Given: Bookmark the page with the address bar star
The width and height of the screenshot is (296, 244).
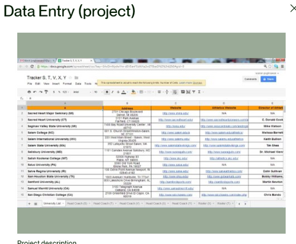Looking at the screenshot, I should pyautogui.click(x=270, y=66).
